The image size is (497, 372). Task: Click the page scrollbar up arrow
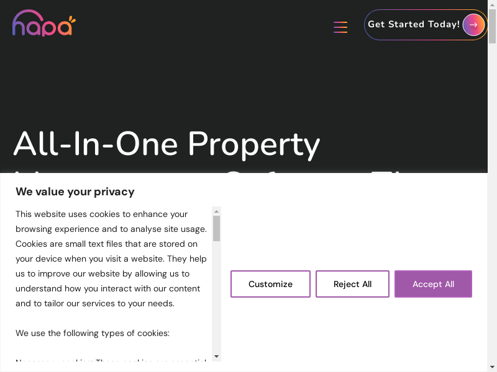pos(492,4)
